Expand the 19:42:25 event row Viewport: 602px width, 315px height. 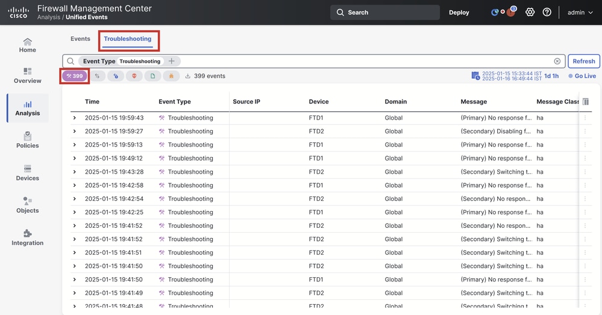click(x=75, y=212)
